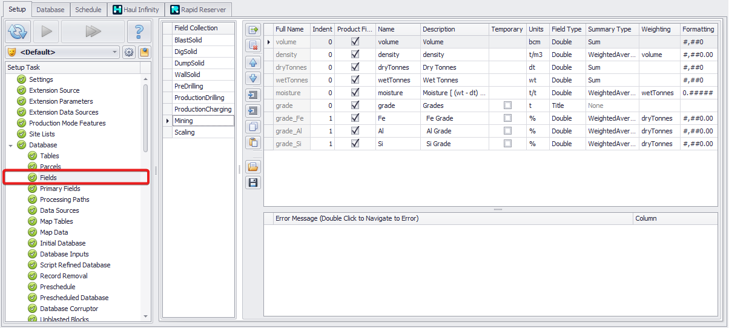Click the increase indent icon
Screen dimensions: 729x328
click(253, 95)
